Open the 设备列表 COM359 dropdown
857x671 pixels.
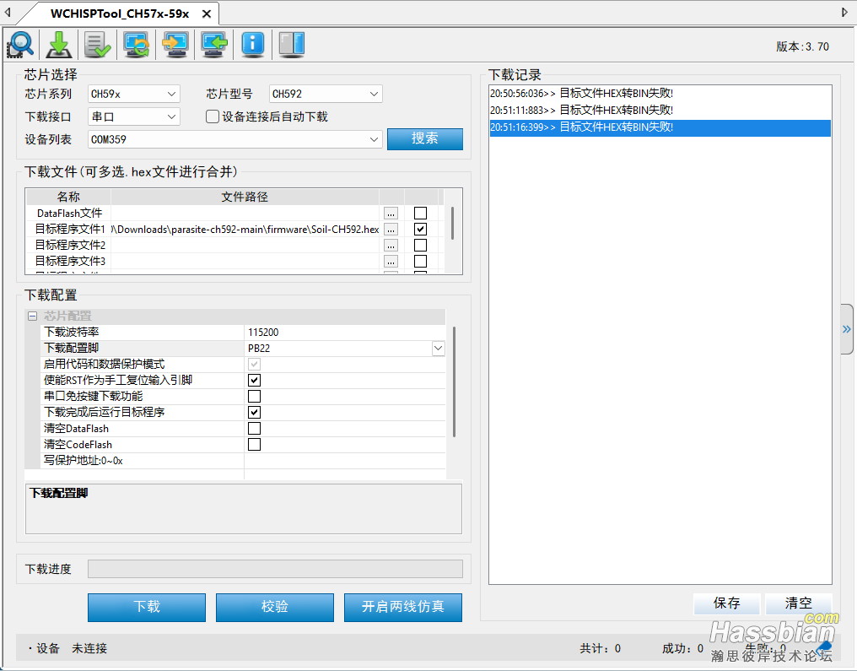[234, 139]
